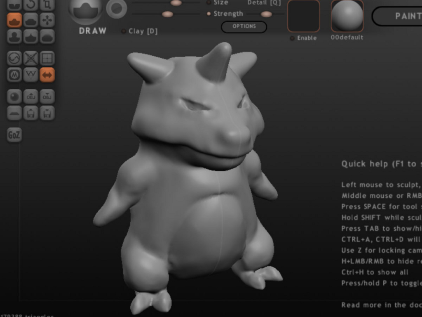Open the OPTIONS button
This screenshot has height=317, width=422.
coord(244,27)
